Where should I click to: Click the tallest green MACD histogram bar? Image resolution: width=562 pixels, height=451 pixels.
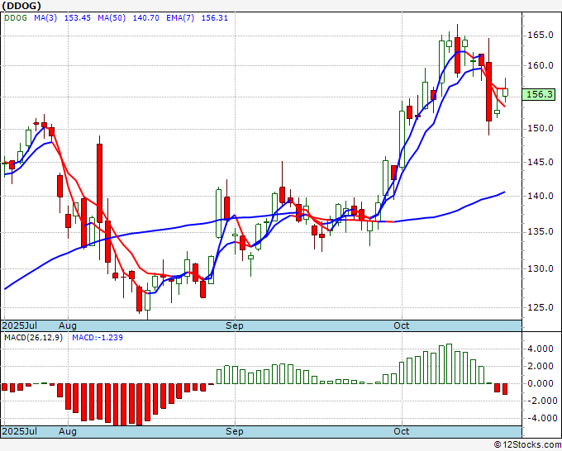pos(450,364)
